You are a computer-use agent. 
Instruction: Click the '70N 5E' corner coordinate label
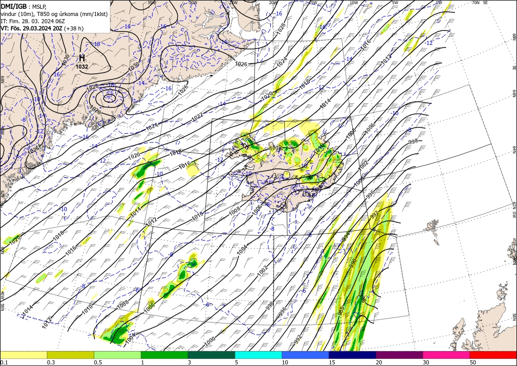[x=480, y=3]
